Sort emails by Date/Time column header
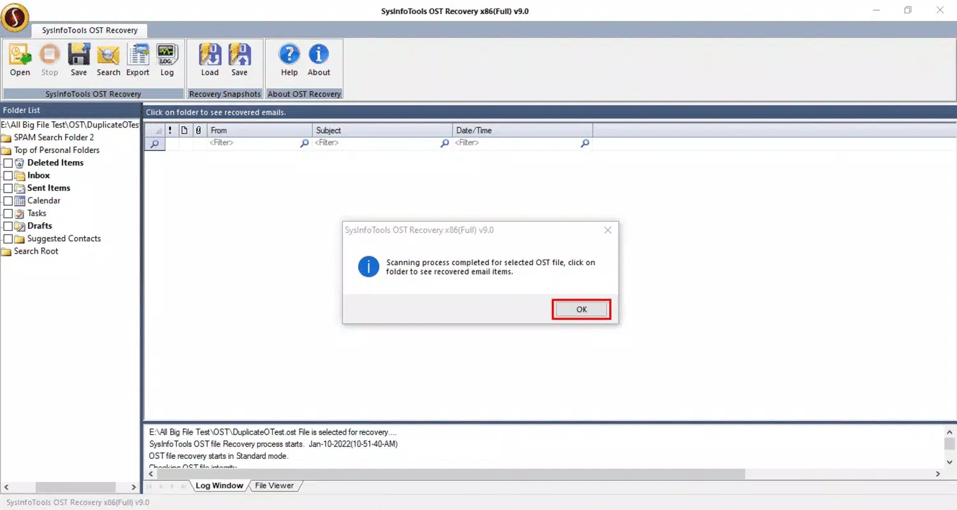Image resolution: width=957 pixels, height=510 pixels. pos(522,130)
